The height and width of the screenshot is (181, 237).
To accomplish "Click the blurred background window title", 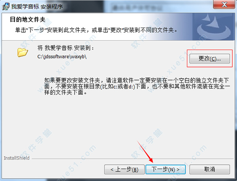I will (x=137, y=7).
